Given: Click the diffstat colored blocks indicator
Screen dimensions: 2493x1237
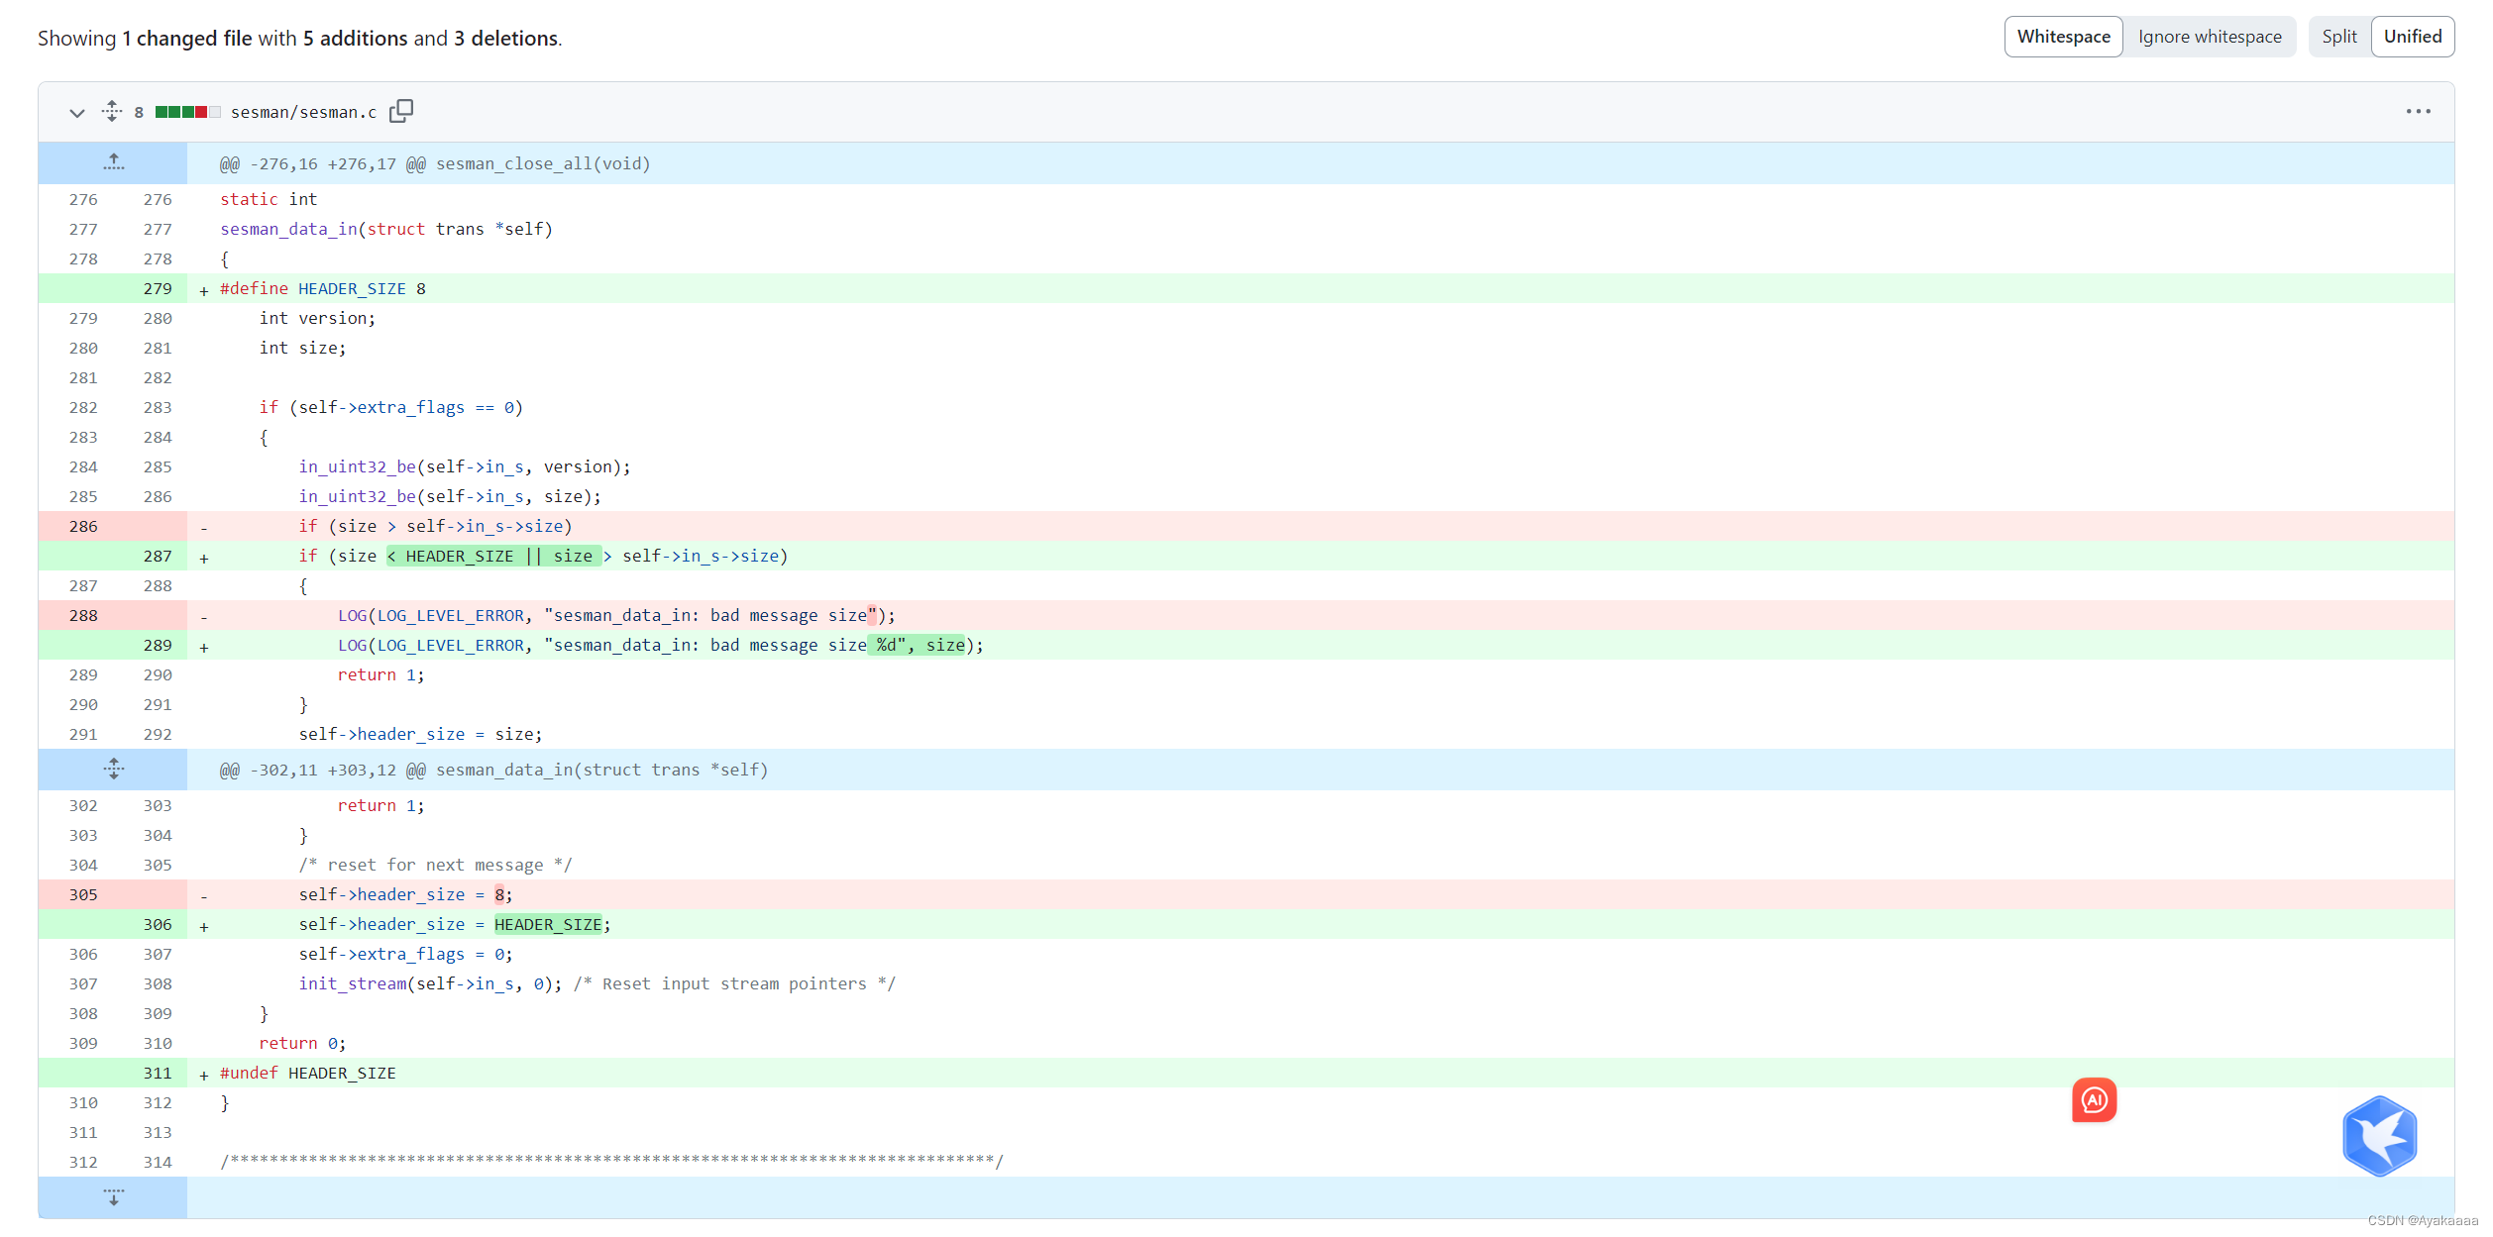Looking at the screenshot, I should (187, 112).
